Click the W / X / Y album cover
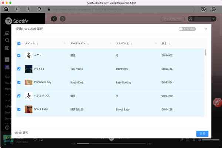The image size is (222, 148). [x=28, y=69]
